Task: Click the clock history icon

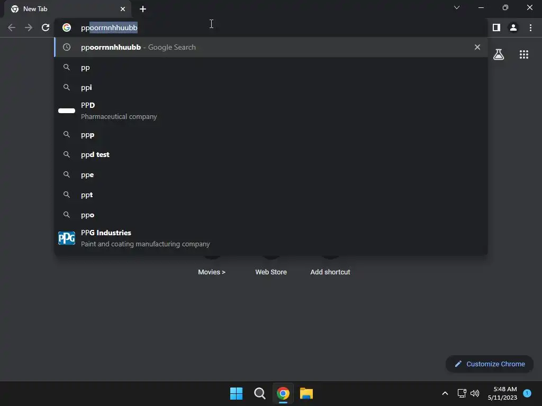Action: [67, 47]
